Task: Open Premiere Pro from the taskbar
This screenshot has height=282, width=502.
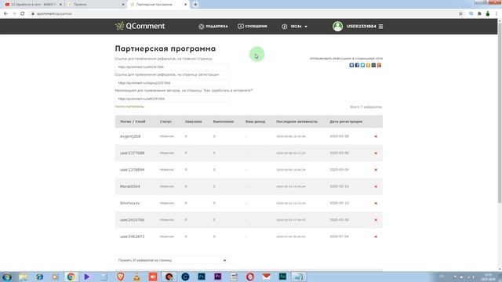Action: coord(218,277)
